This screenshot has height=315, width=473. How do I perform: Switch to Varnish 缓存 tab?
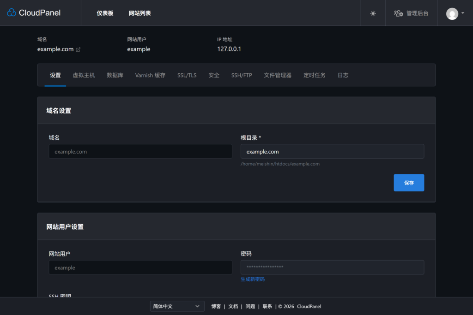pyautogui.click(x=150, y=75)
